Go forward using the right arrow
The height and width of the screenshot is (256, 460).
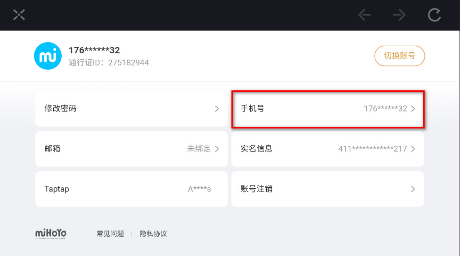399,15
